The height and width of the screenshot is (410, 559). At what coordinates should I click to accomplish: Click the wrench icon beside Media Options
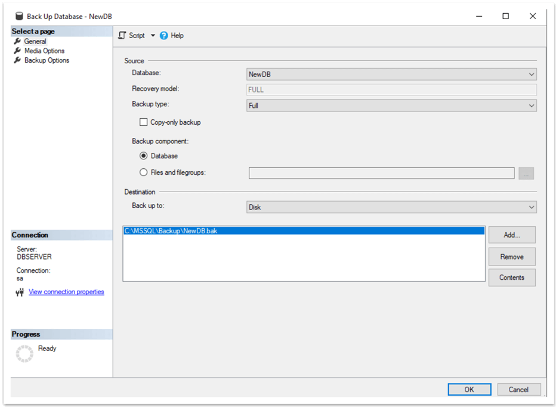click(16, 51)
